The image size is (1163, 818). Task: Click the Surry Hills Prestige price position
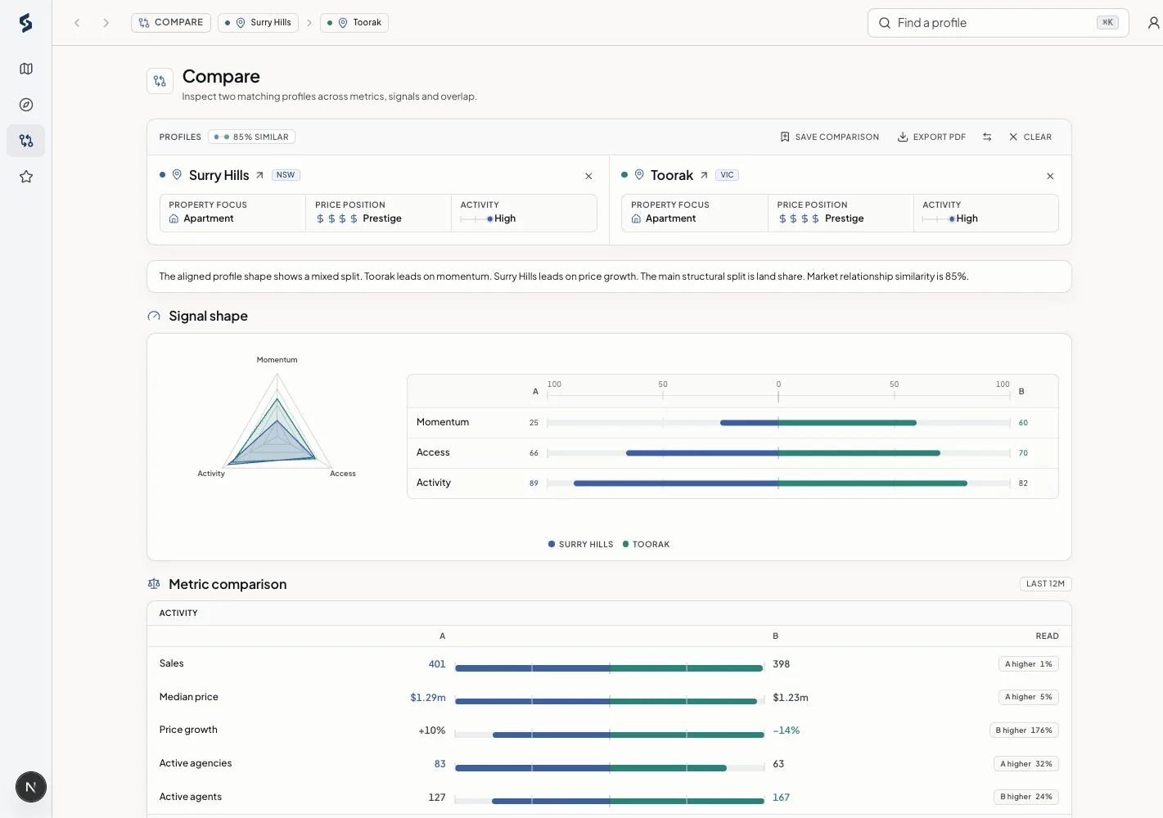pyautogui.click(x=358, y=218)
